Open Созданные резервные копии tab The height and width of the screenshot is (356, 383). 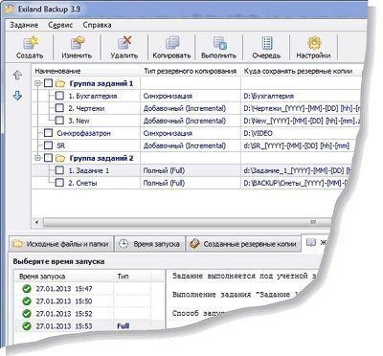coord(243,244)
